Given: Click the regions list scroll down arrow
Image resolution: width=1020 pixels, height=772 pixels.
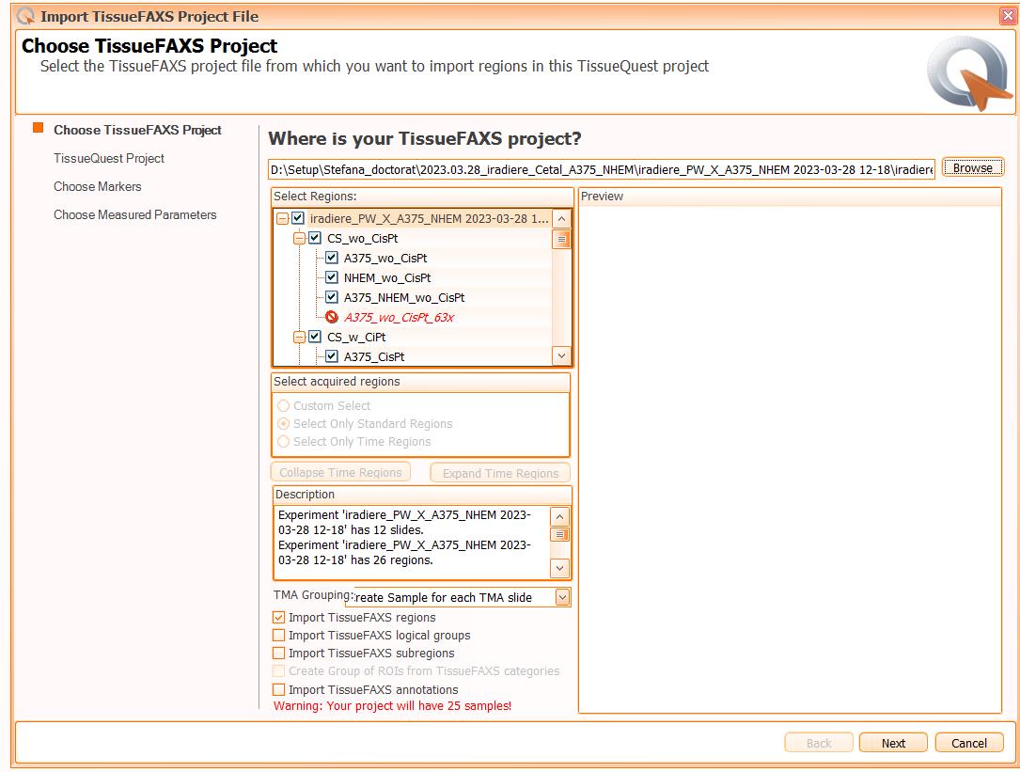Looking at the screenshot, I should pyautogui.click(x=561, y=355).
